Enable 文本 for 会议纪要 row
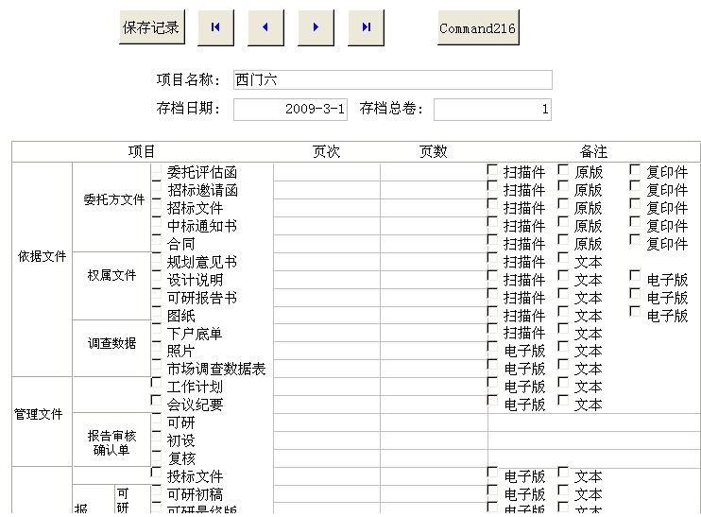 (563, 400)
